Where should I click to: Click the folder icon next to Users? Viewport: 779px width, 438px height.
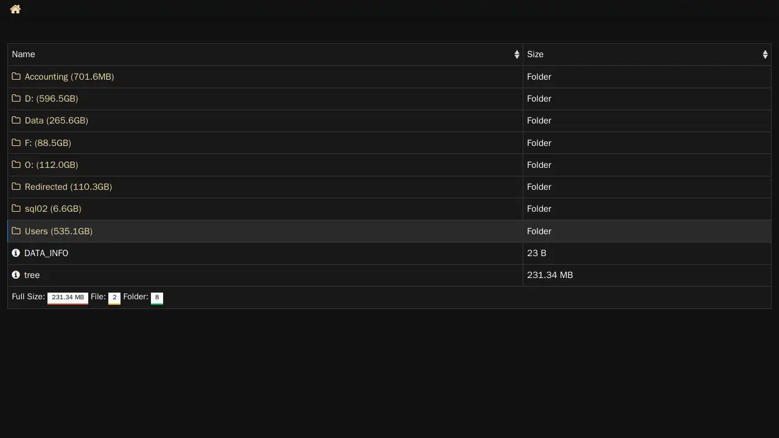tap(16, 231)
